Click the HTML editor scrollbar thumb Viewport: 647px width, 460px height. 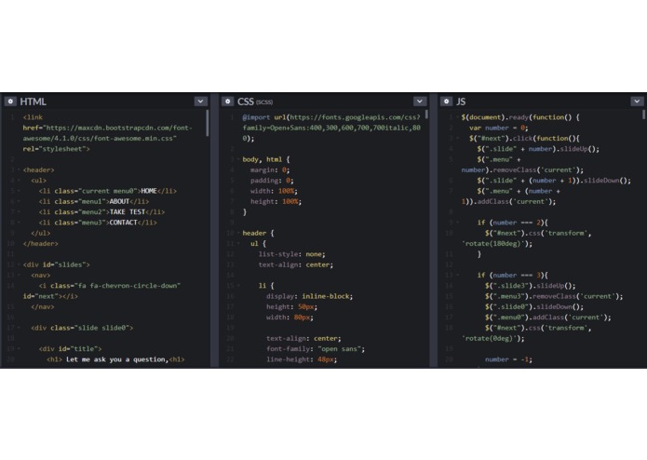coord(208,123)
